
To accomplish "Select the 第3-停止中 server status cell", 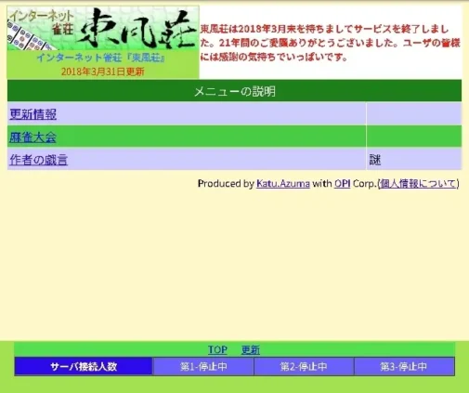I will pyautogui.click(x=404, y=366).
